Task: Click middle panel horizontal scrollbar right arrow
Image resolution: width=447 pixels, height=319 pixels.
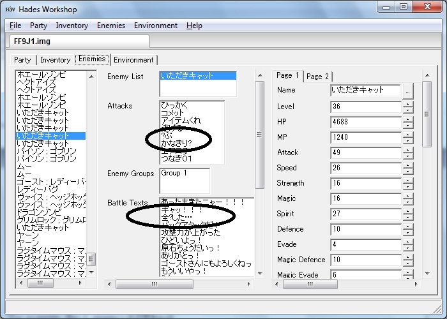Action: coord(248,284)
